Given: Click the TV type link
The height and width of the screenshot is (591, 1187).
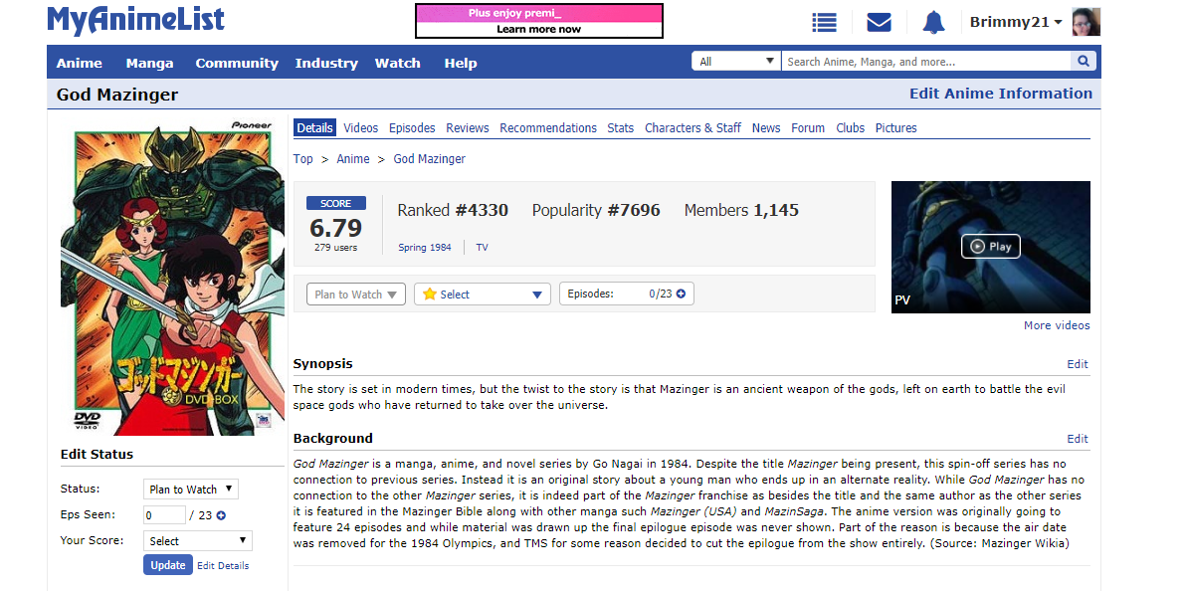Looking at the screenshot, I should (482, 248).
